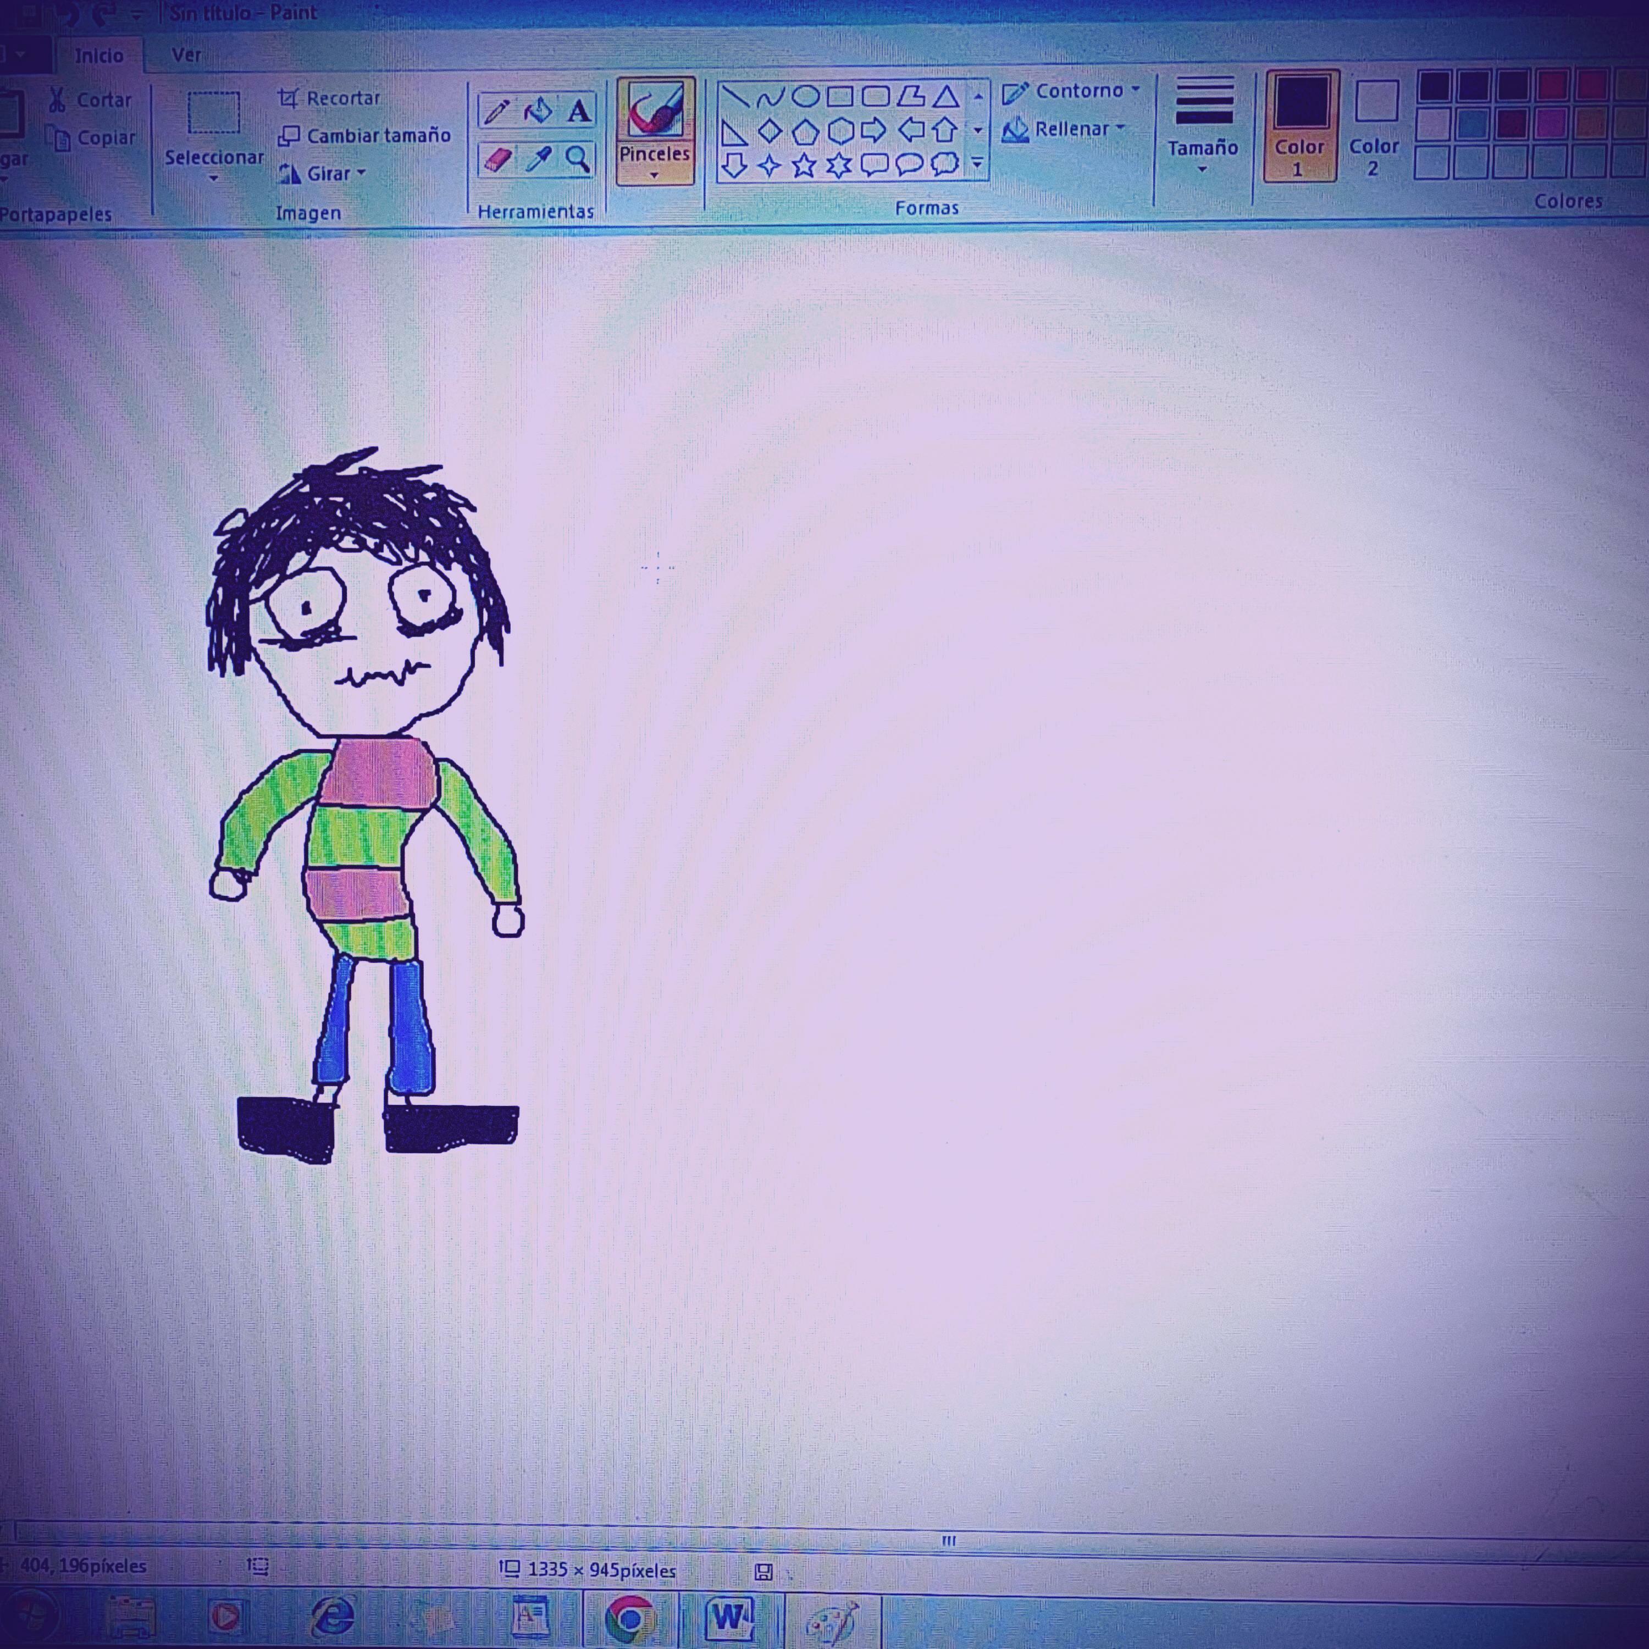
Task: Select the Text tool
Action: [579, 111]
